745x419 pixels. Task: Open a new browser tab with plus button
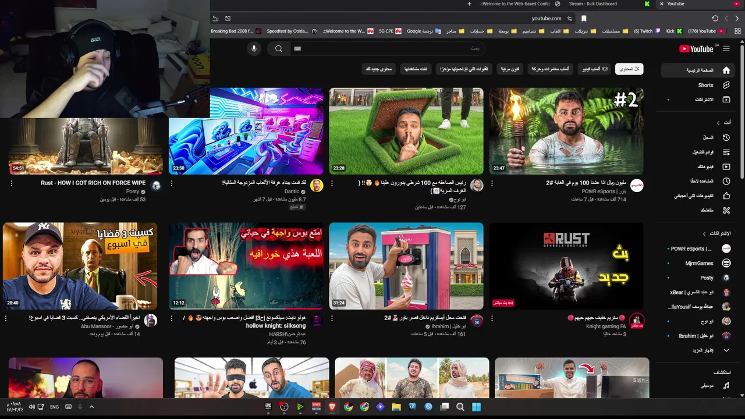pos(469,3)
